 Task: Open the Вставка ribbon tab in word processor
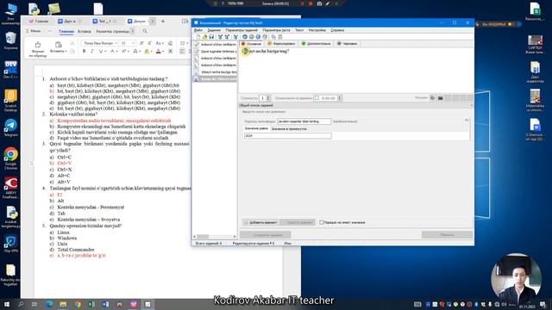[x=85, y=32]
